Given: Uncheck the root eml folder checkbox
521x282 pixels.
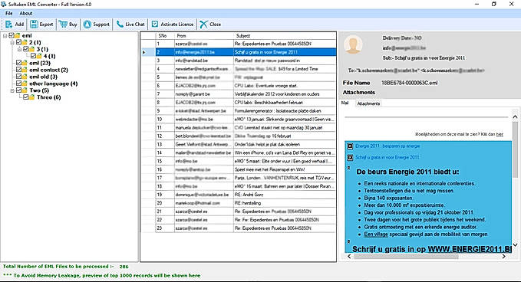Looking at the screenshot, I should coord(12,35).
